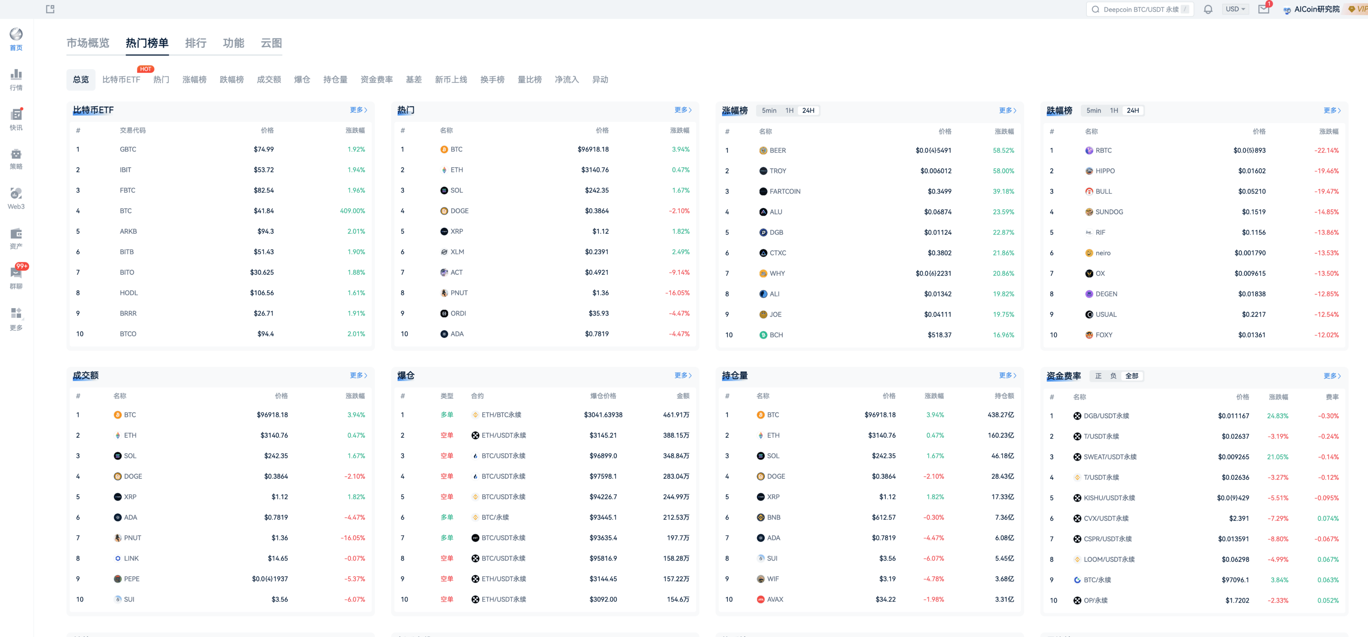Click the AVAX coin icon in 持仓量

[x=760, y=600]
